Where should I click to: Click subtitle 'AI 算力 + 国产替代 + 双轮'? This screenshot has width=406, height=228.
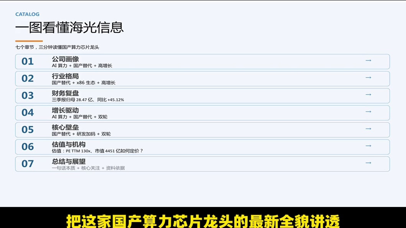79,117
